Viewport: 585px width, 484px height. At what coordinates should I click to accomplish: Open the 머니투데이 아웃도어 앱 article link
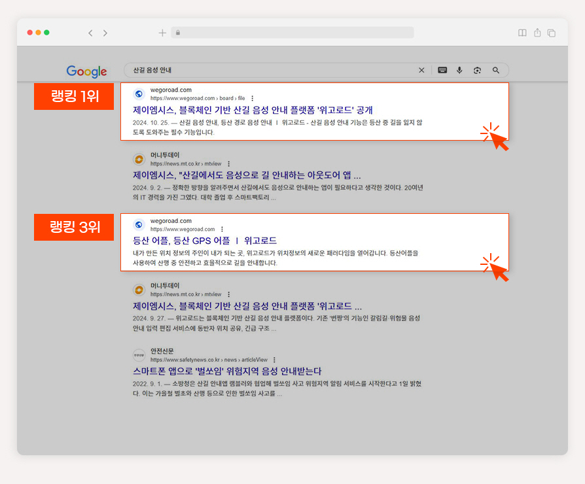[x=247, y=175]
